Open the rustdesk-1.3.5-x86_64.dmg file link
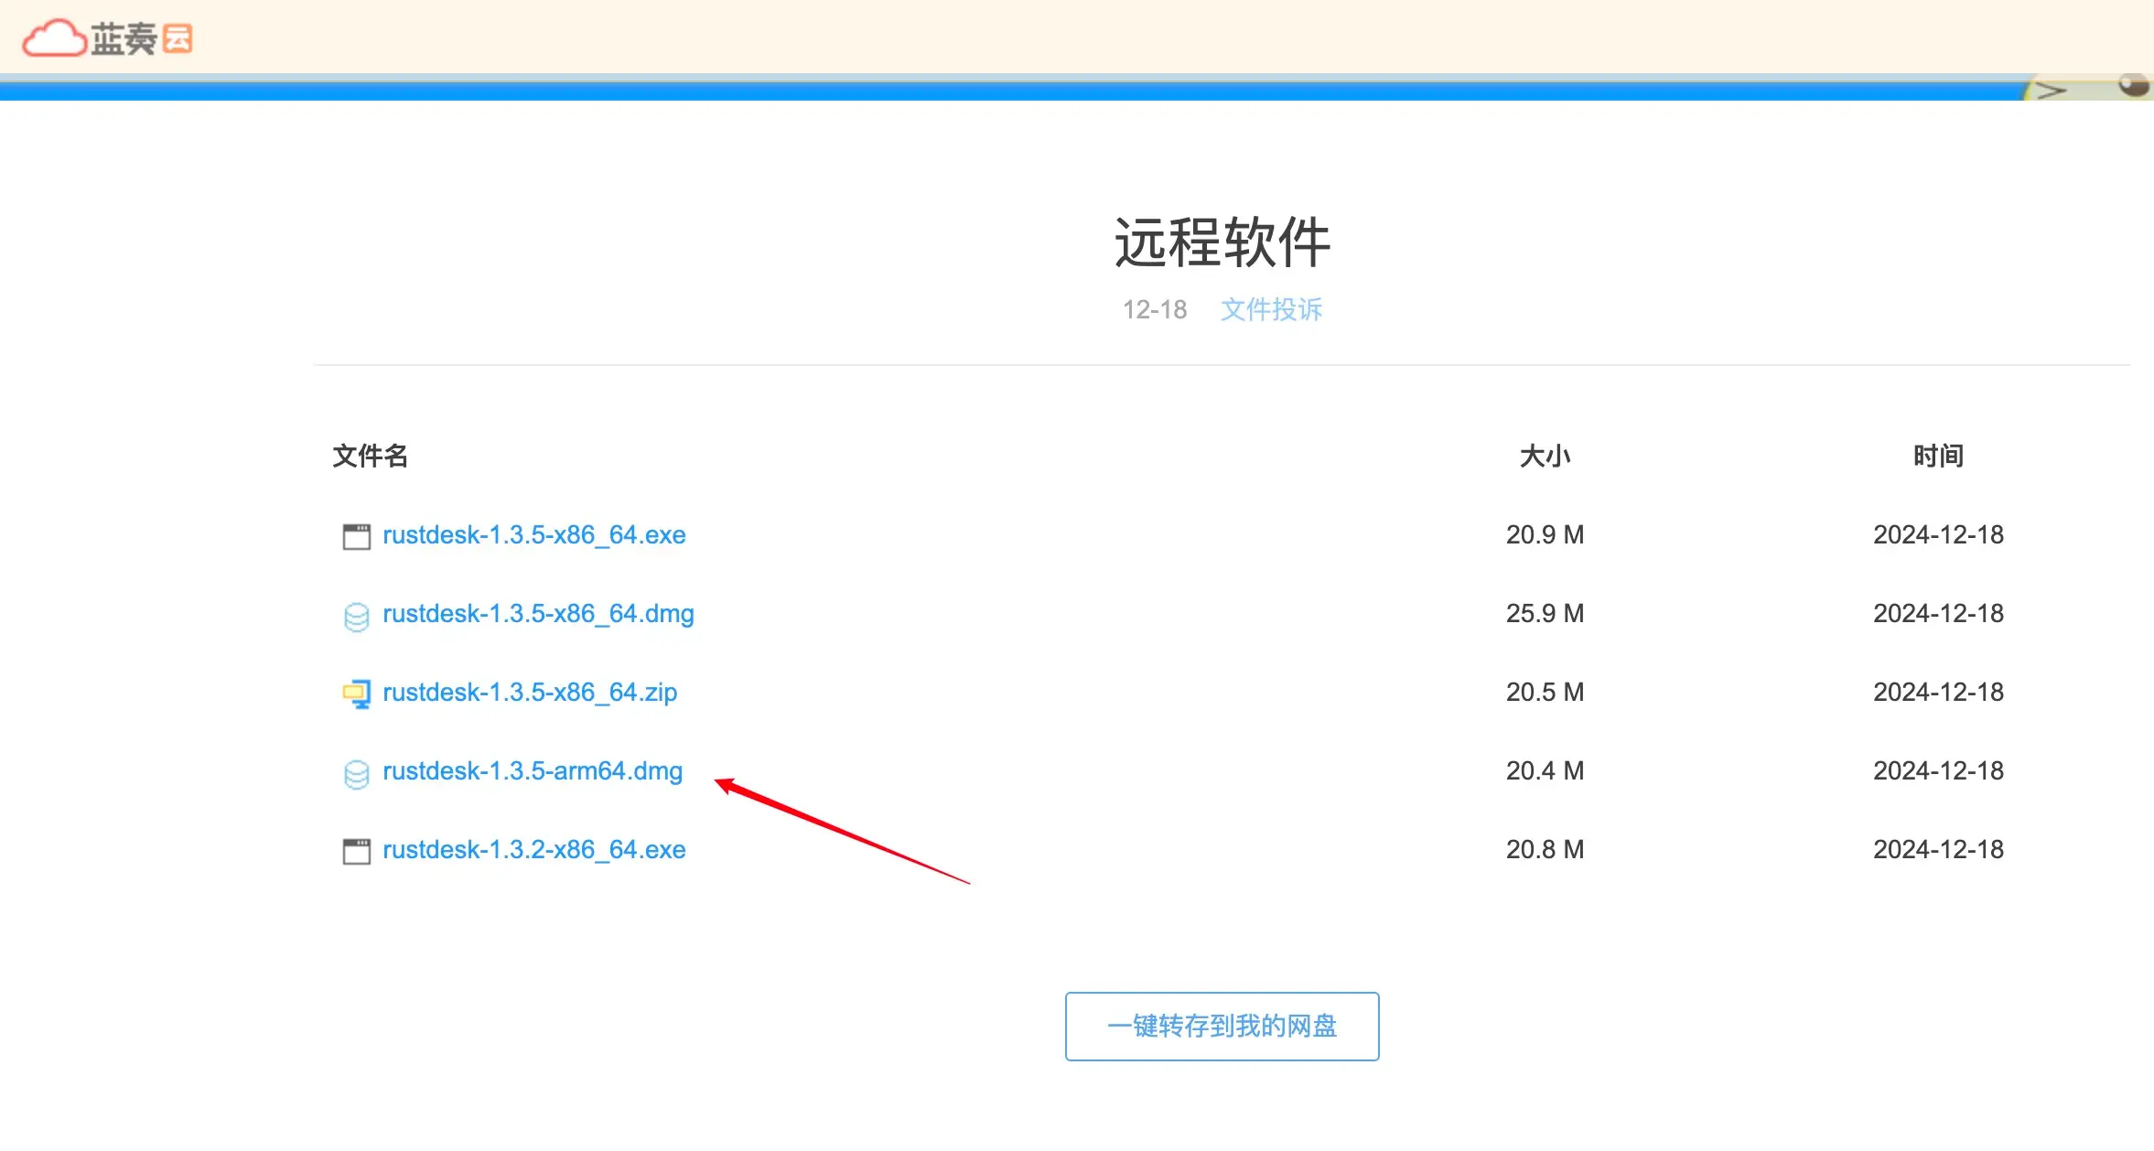Viewport: 2154px width, 1151px height. (538, 614)
